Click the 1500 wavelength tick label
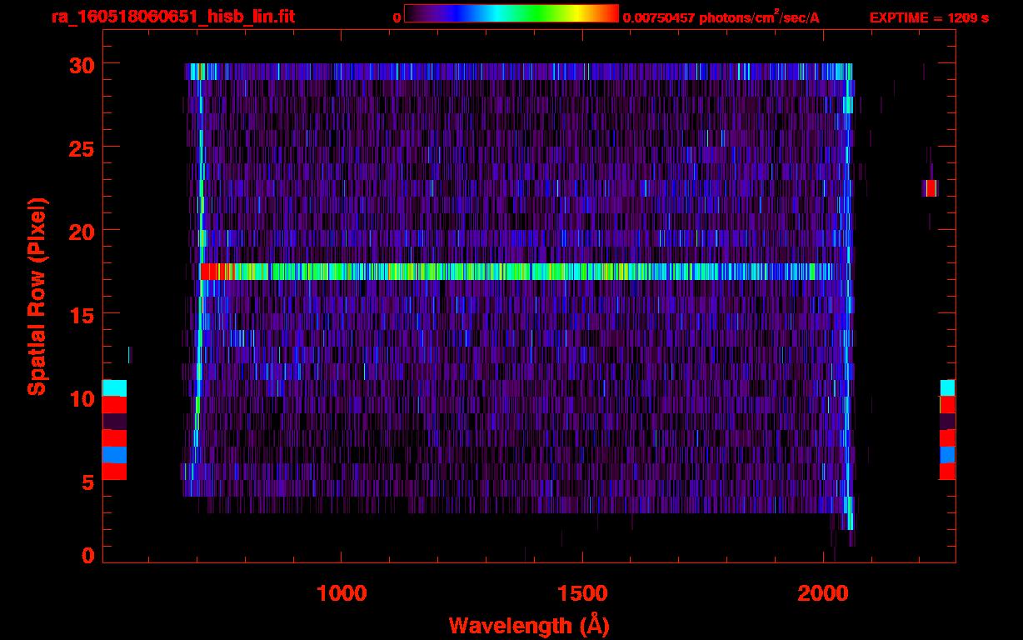Viewport: 1023px width, 640px height. [x=582, y=593]
